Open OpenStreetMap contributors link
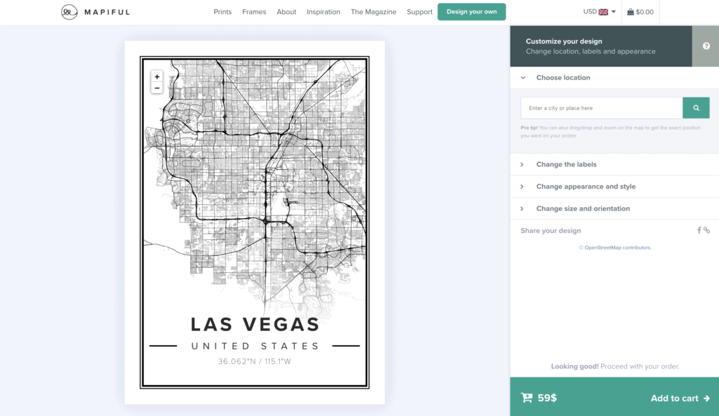The width and height of the screenshot is (719, 416). point(617,248)
